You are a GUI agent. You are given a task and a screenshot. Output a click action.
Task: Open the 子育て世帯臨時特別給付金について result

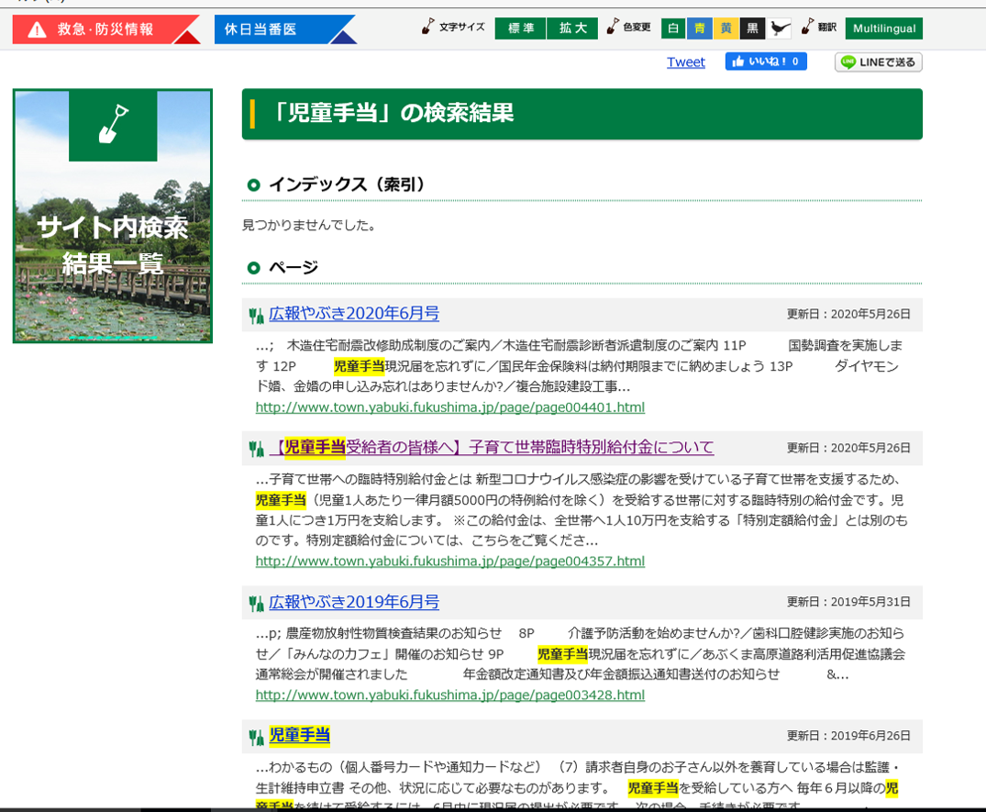pyautogui.click(x=492, y=448)
